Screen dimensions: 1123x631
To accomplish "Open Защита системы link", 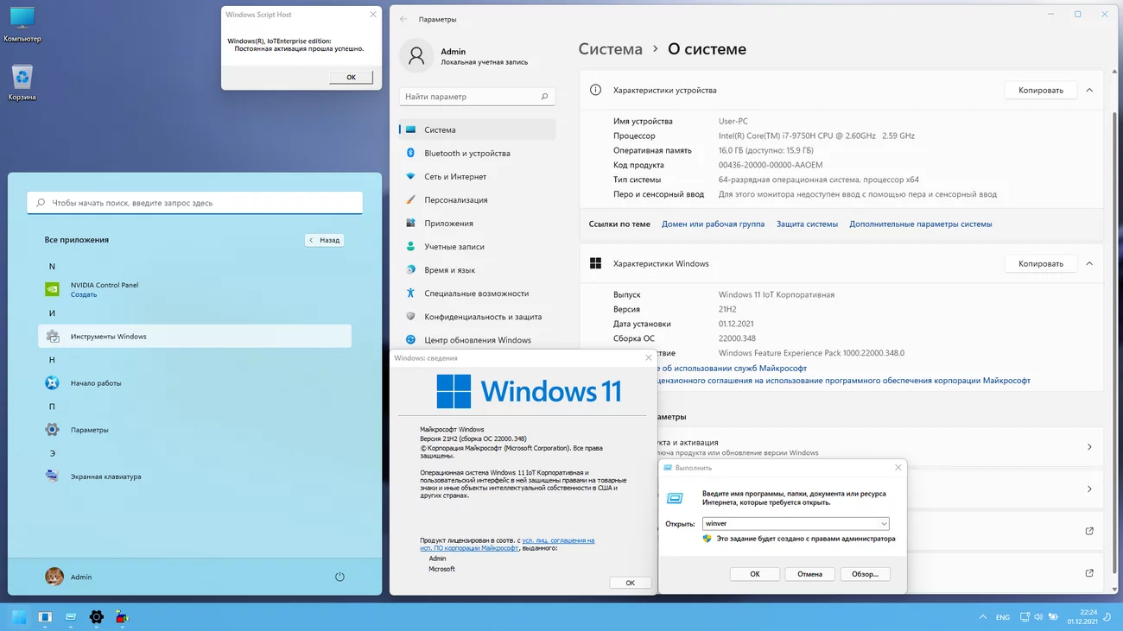I will pyautogui.click(x=807, y=224).
